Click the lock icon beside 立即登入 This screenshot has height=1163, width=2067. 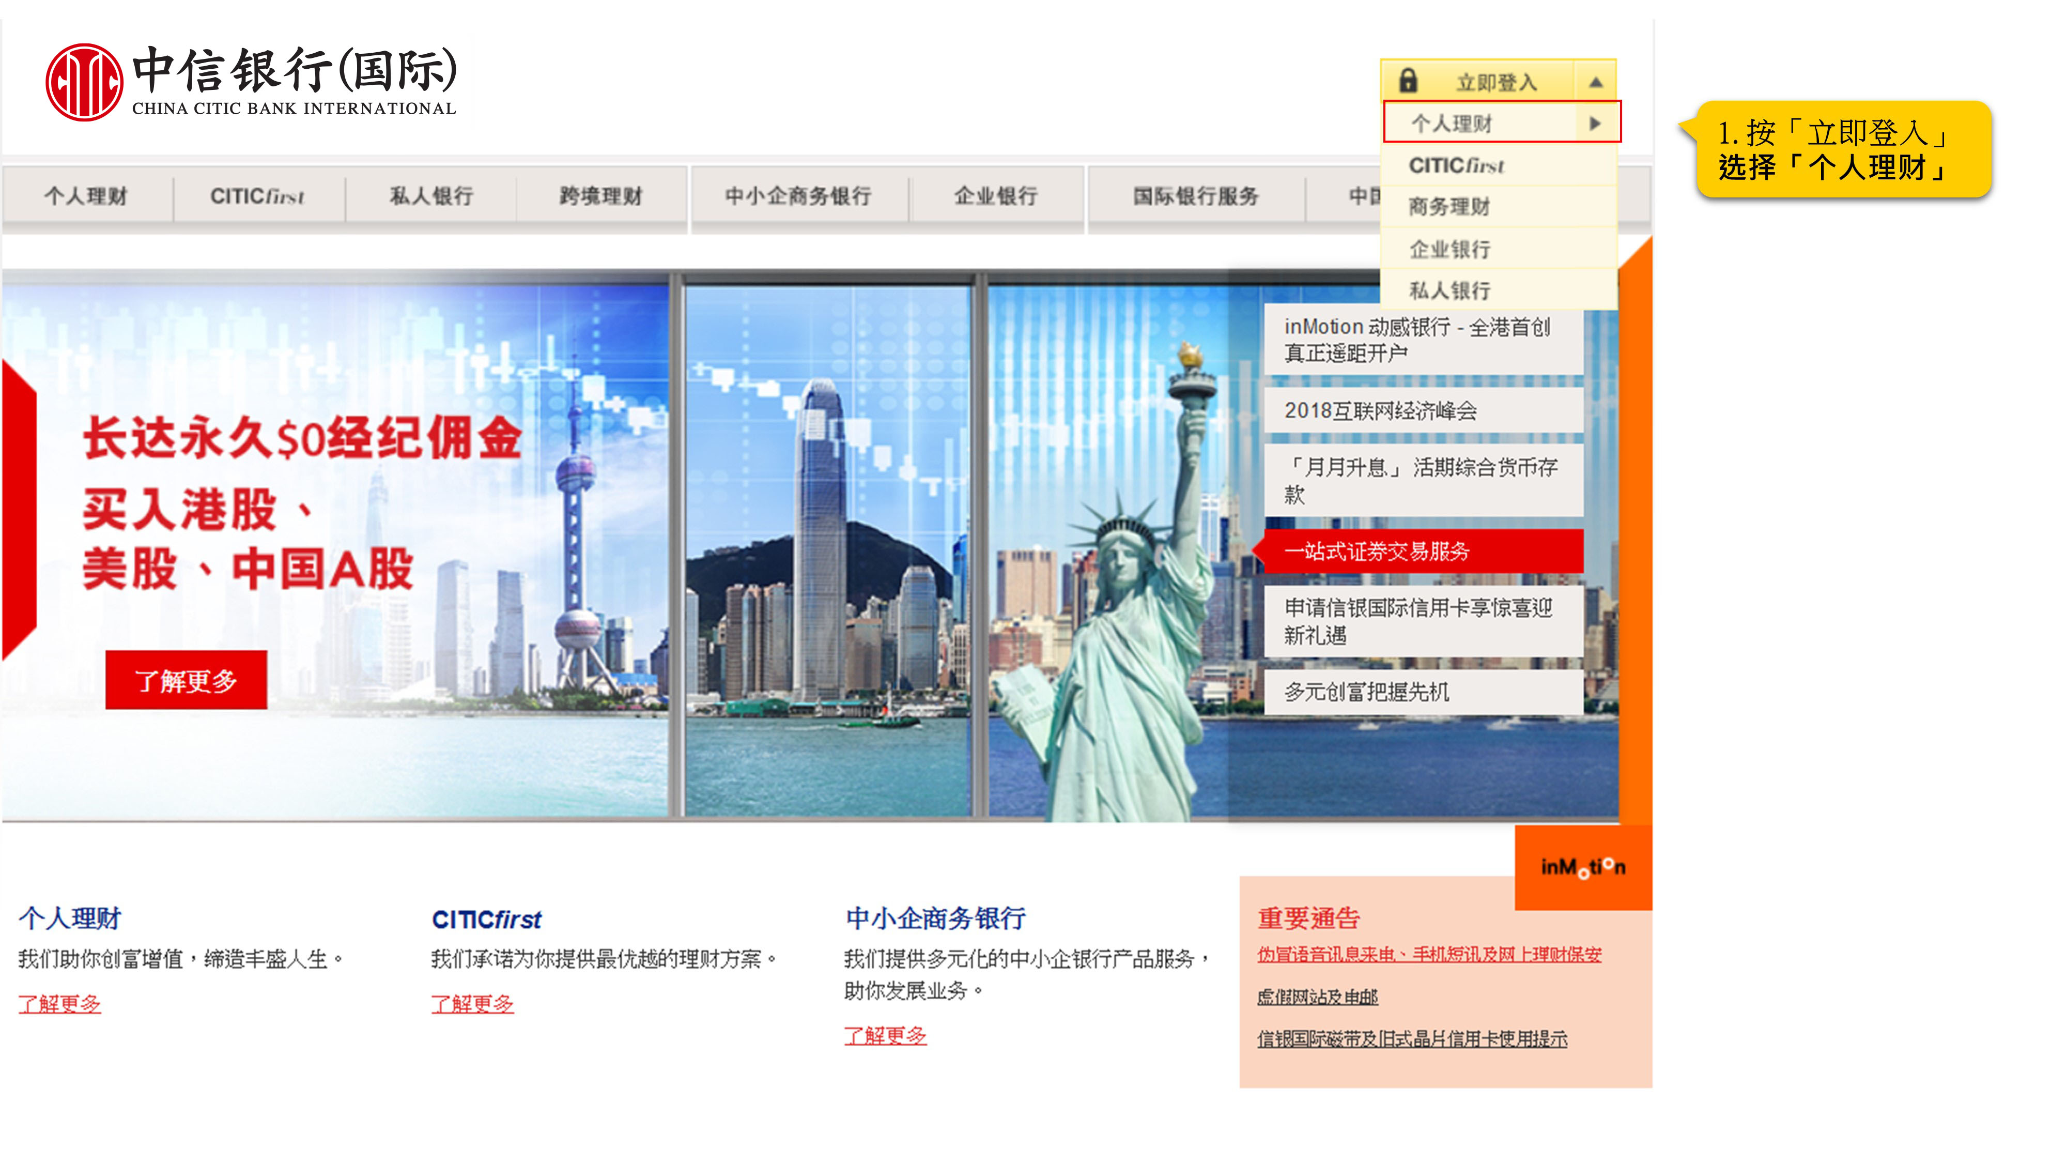(1408, 81)
